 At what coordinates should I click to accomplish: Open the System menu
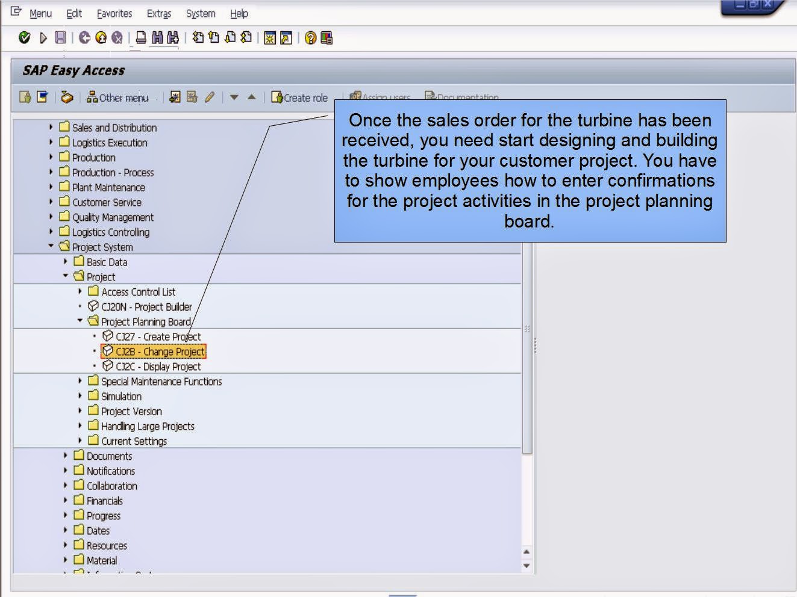click(x=199, y=13)
